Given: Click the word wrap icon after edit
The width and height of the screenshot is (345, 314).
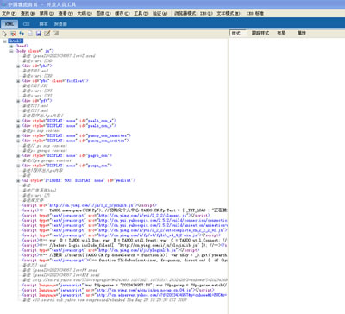Looking at the screenshot, I should click(x=55, y=34).
